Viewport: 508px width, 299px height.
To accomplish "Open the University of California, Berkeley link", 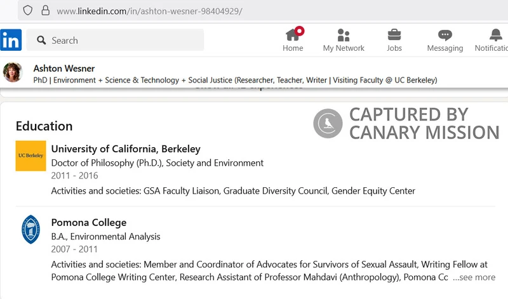I will 126,149.
